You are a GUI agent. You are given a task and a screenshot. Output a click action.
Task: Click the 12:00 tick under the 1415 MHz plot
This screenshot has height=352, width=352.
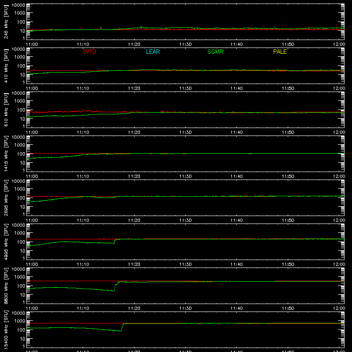click(x=339, y=176)
